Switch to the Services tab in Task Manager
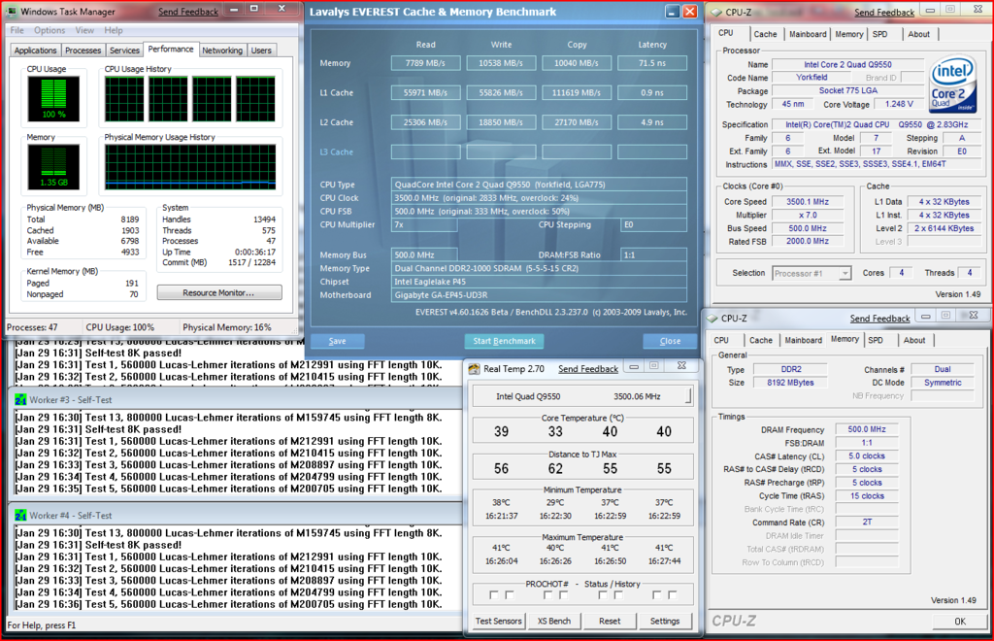 click(x=124, y=51)
